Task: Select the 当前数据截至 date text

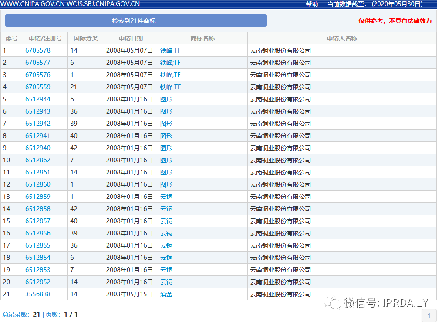Action: tap(375, 4)
